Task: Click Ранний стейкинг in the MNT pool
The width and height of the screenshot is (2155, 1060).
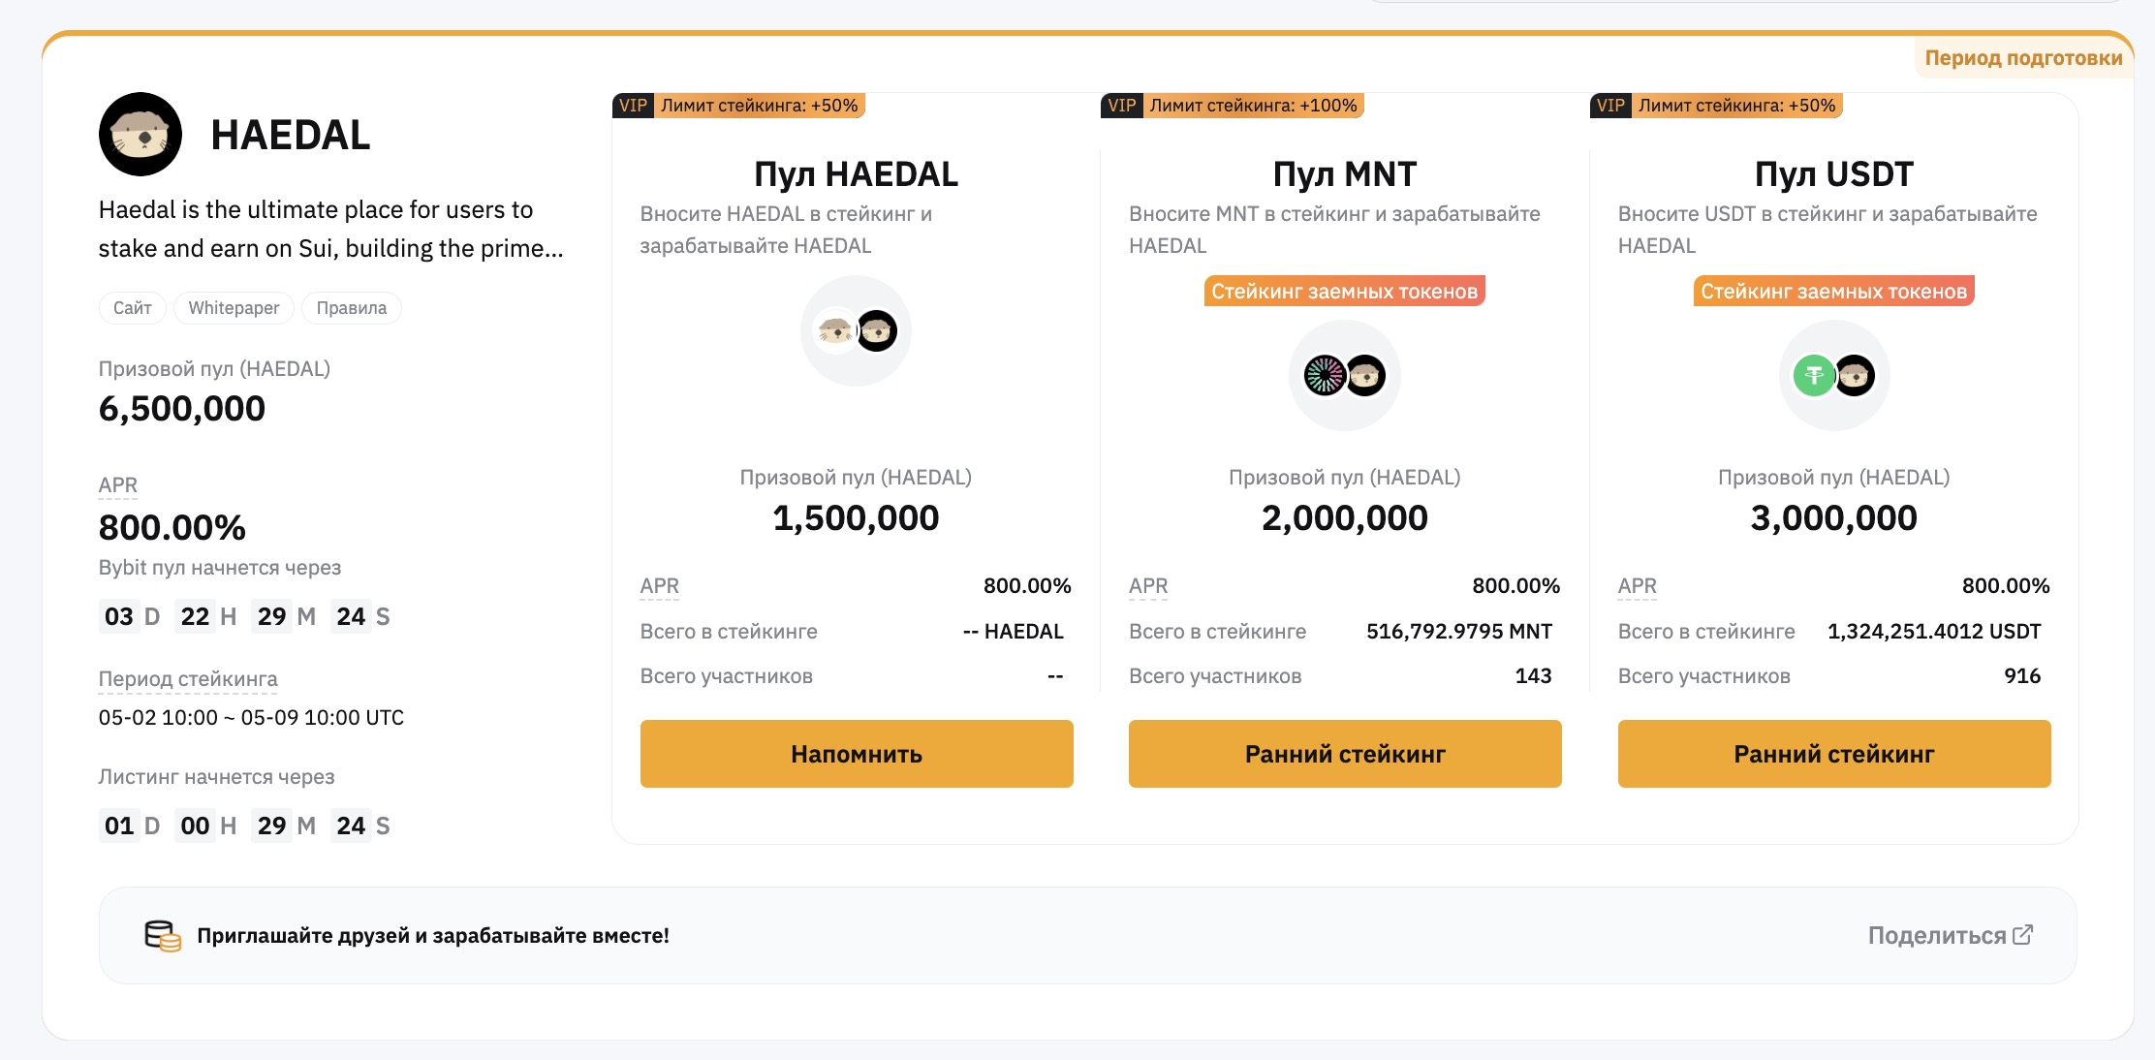Action: [x=1345, y=754]
